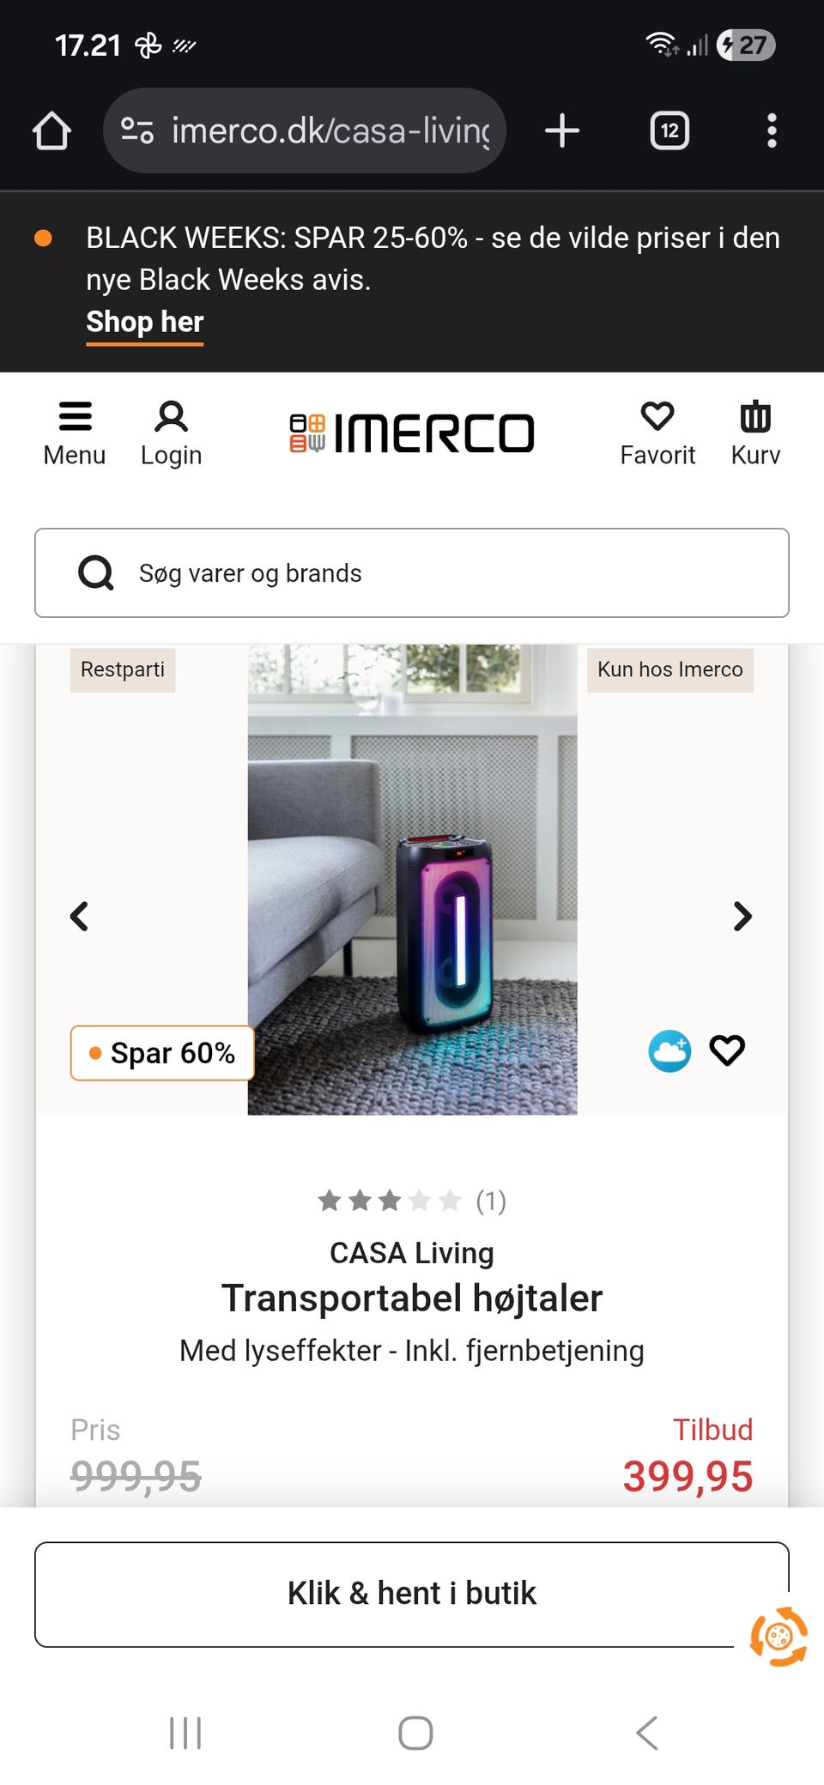Toggle the site info padlock in the address bar
The width and height of the screenshot is (824, 1785).
coord(138,130)
